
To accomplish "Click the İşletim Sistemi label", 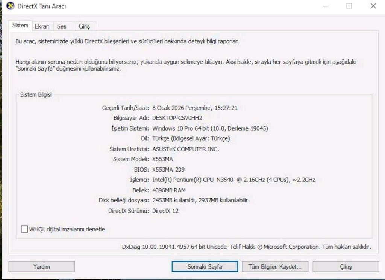I will [x=130, y=128].
